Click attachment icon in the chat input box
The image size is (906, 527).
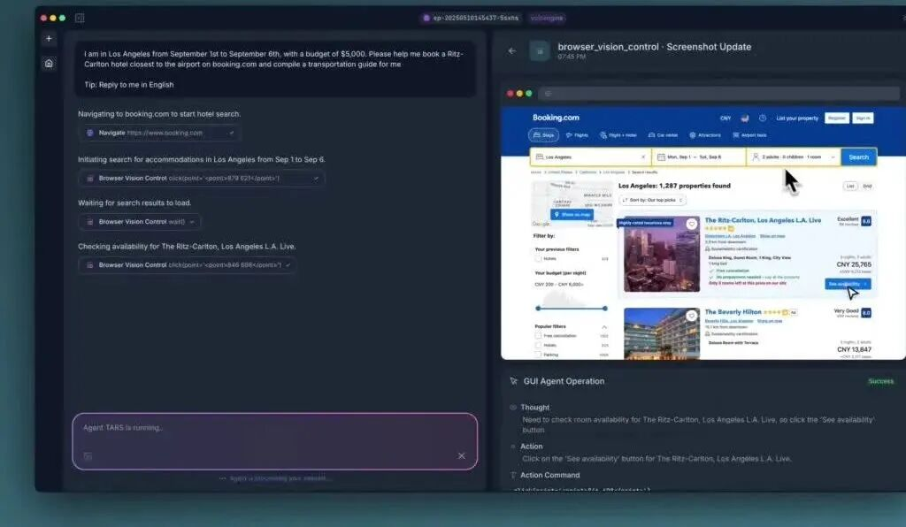(x=88, y=456)
